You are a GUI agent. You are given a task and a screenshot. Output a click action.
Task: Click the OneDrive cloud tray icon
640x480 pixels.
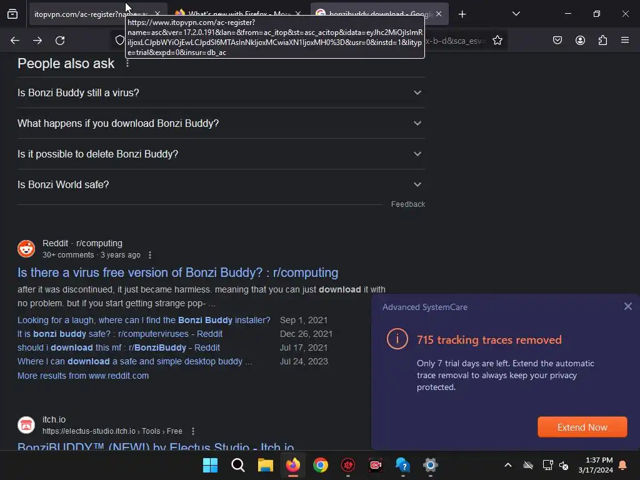[x=528, y=465]
